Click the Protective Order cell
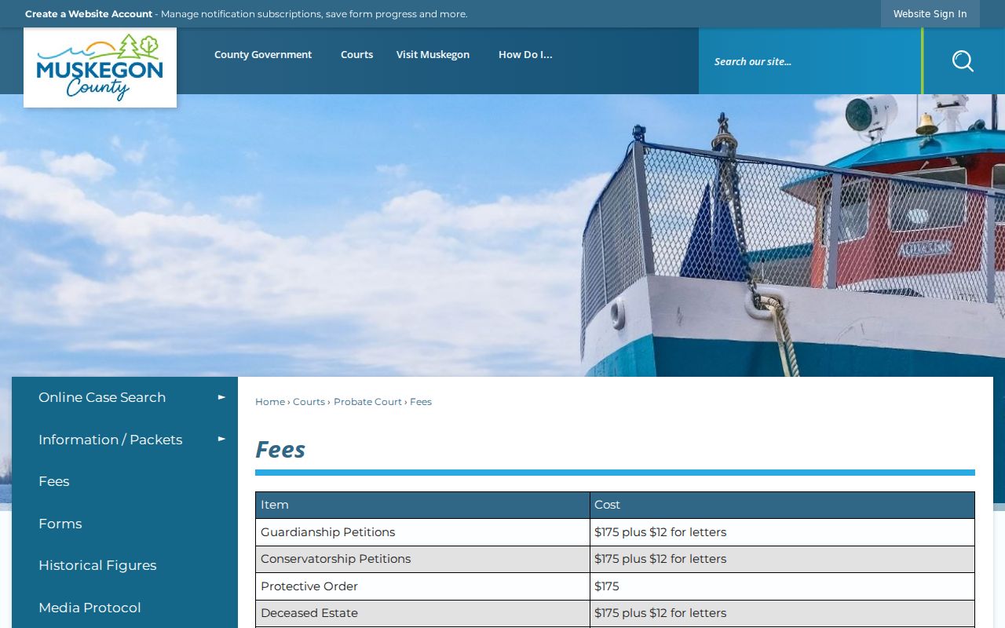 click(422, 586)
